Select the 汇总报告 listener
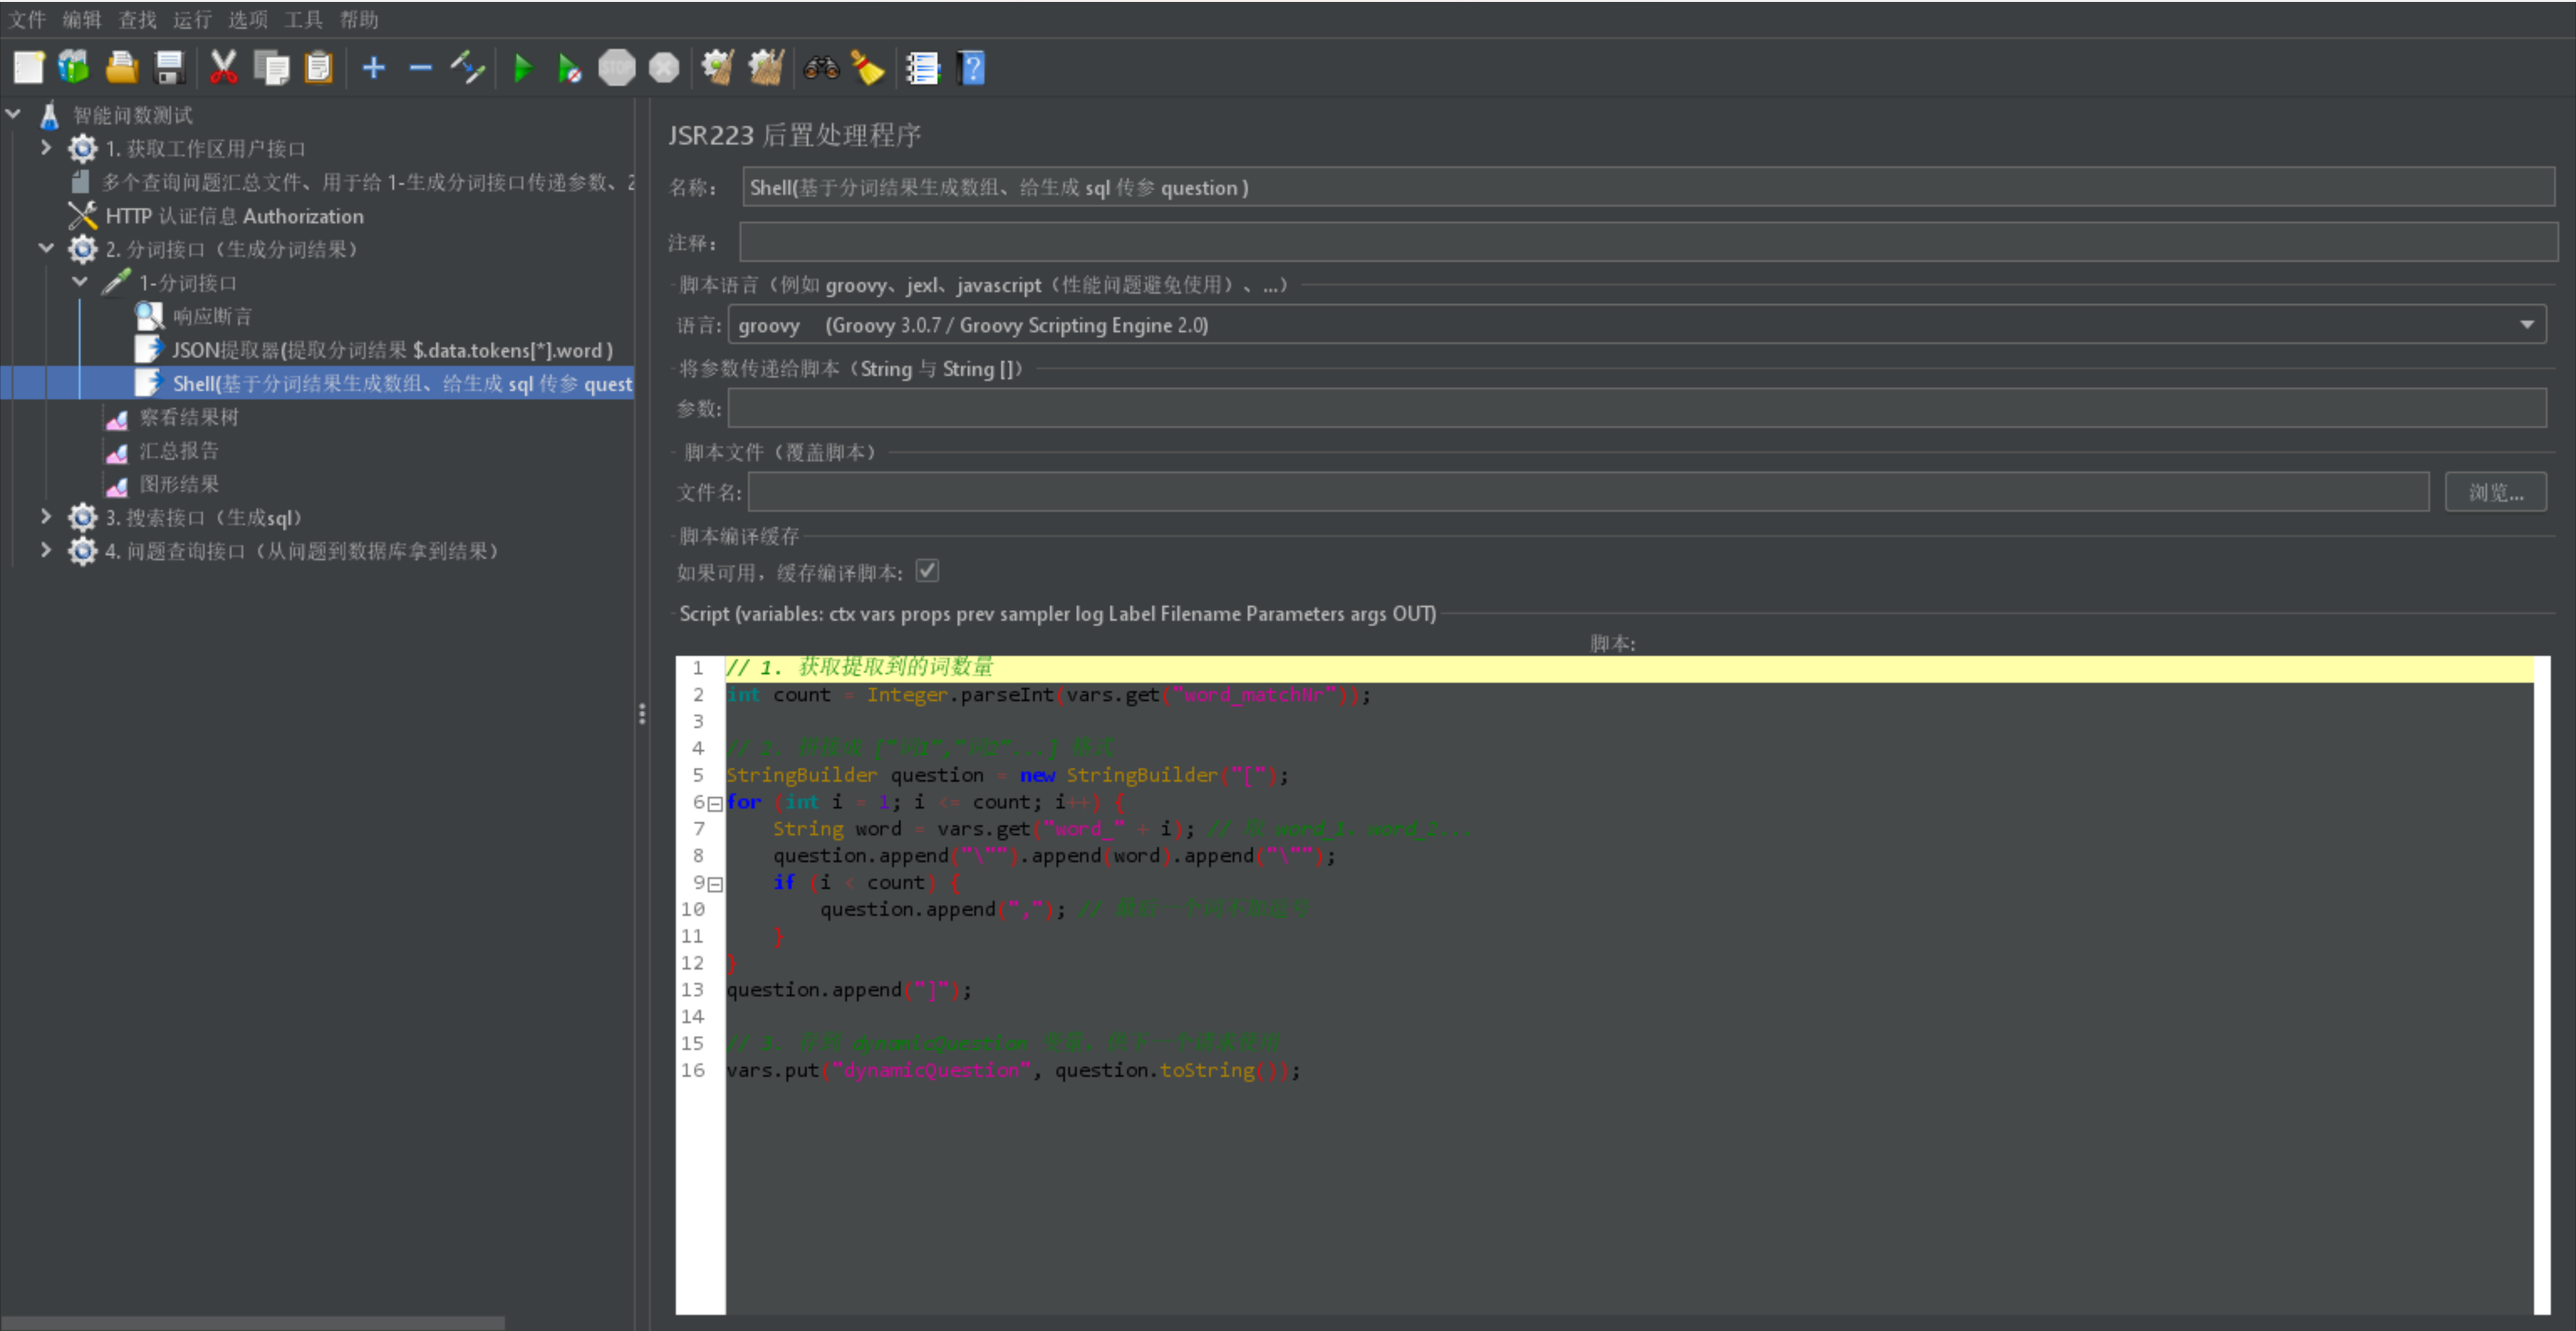Image resolution: width=2576 pixels, height=1331 pixels. click(178, 451)
